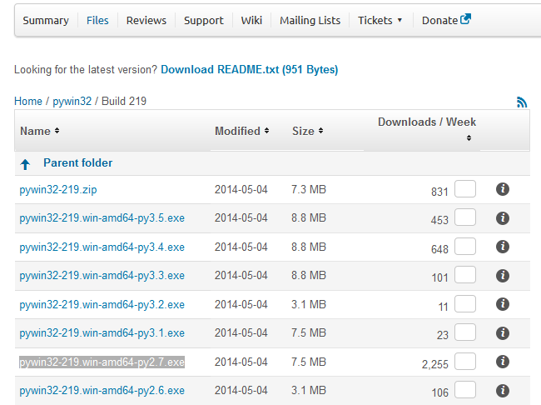Click the 831 downloads count
Image resolution: width=541 pixels, height=405 pixels.
pyautogui.click(x=439, y=192)
